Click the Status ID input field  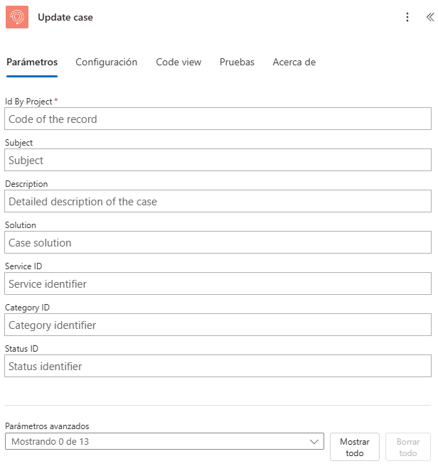pyautogui.click(x=218, y=366)
